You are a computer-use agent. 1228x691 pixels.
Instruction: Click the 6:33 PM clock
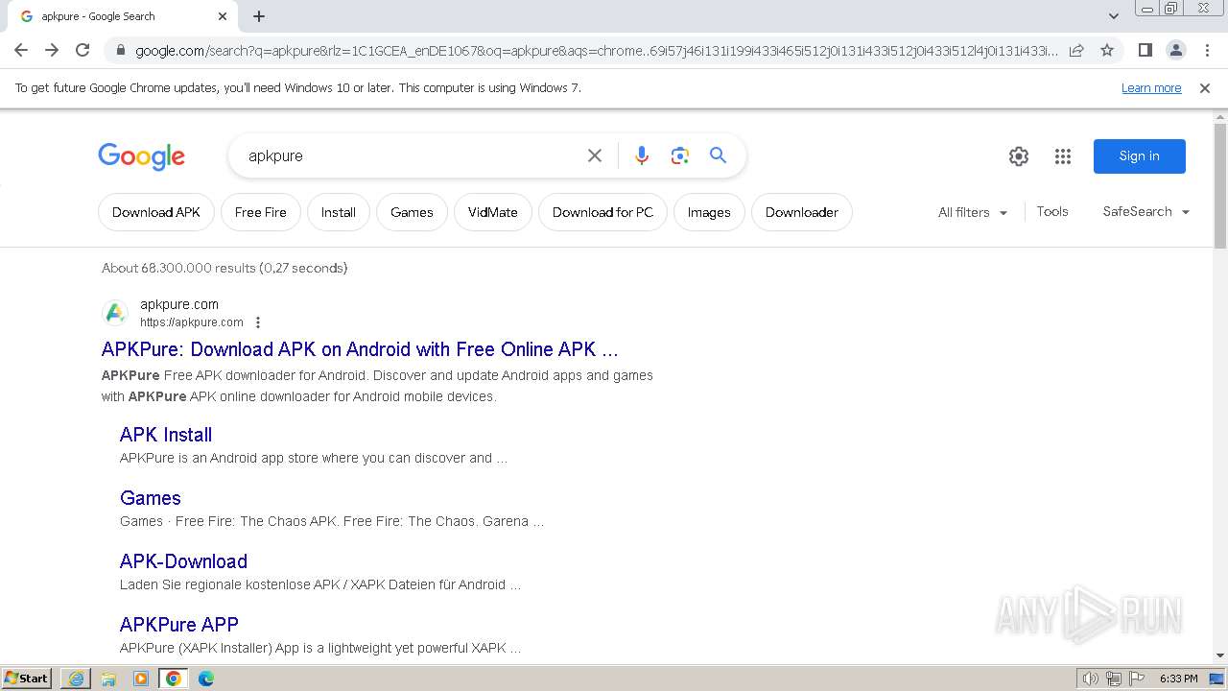pyautogui.click(x=1178, y=679)
